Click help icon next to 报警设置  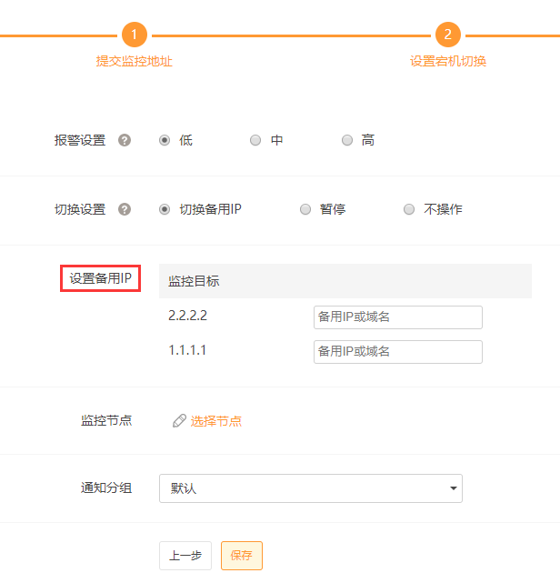click(125, 140)
